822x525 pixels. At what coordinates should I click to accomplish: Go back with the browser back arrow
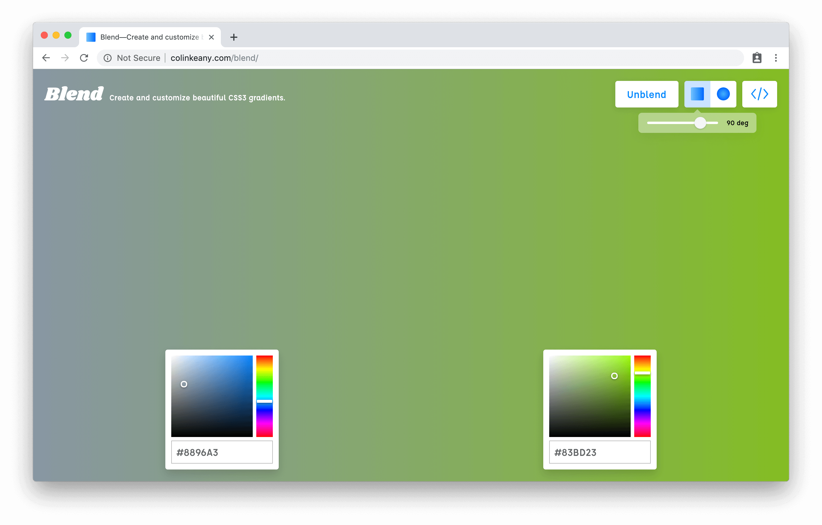click(x=46, y=58)
